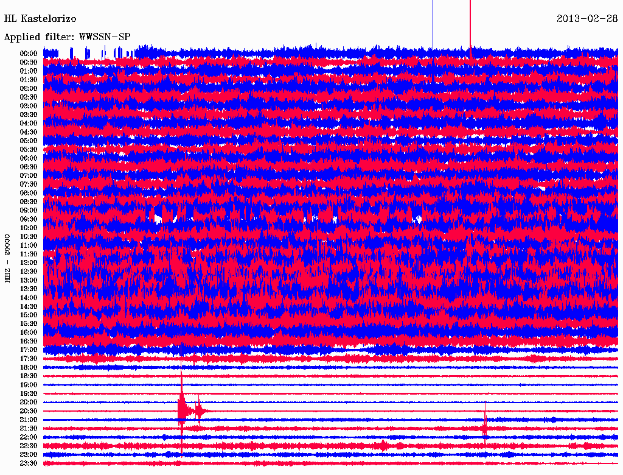Click the 06:00 time label

[x=29, y=158]
